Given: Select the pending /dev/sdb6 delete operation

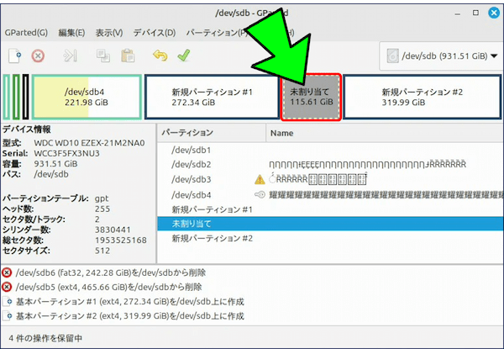Looking at the screenshot, I should coord(118,273).
